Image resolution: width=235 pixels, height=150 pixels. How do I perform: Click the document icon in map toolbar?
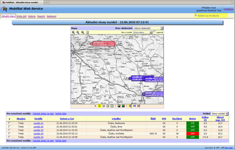click(x=87, y=32)
